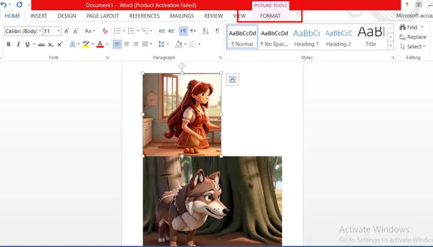Apply bullet list formatting

point(117,31)
